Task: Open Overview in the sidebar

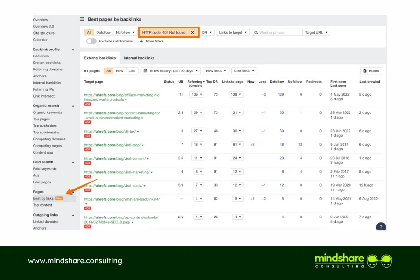Action: point(41,20)
